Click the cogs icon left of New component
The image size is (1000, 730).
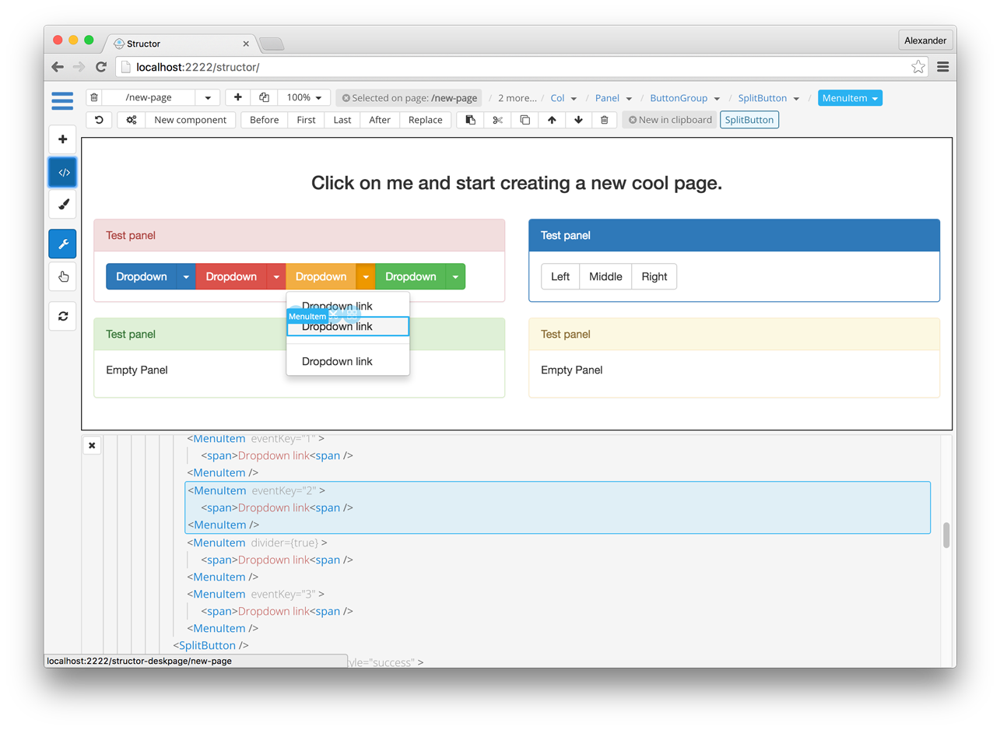(x=132, y=120)
